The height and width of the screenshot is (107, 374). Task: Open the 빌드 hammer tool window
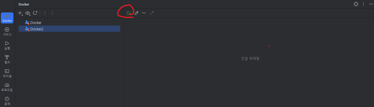click(x=7, y=59)
